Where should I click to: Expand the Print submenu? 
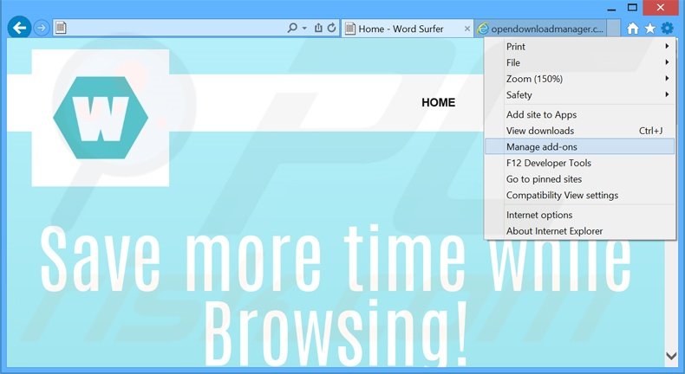pyautogui.click(x=580, y=46)
